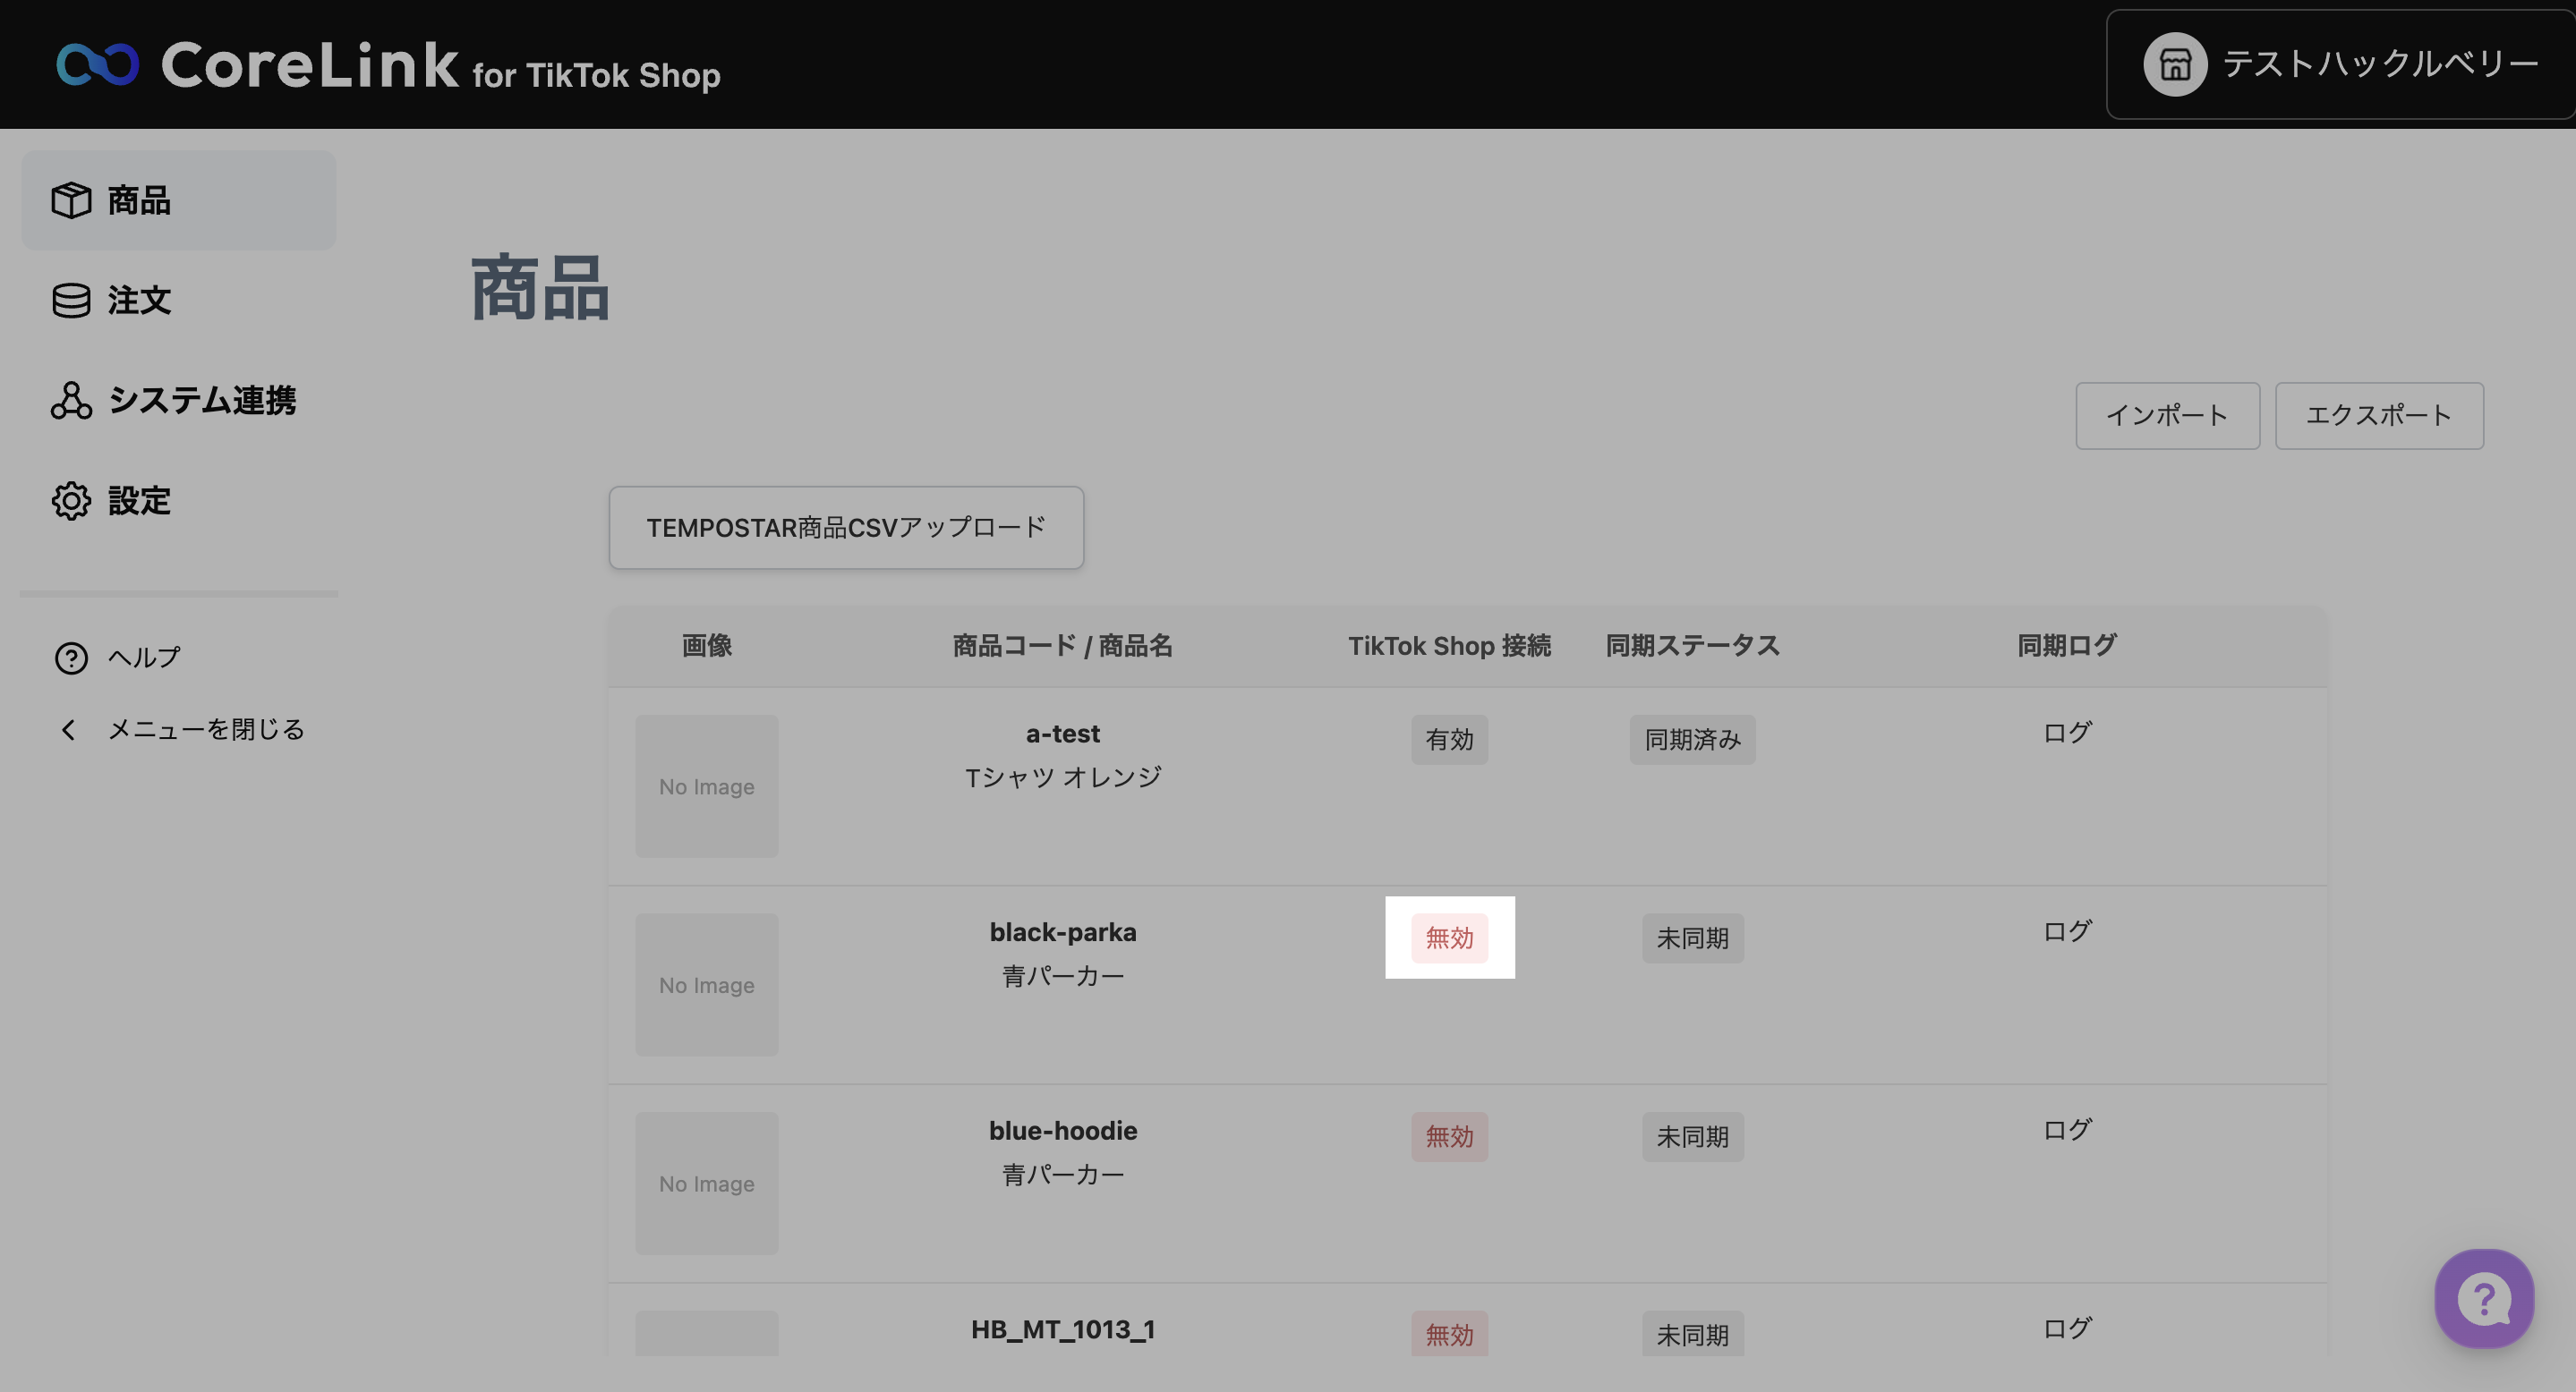Click the question circle icon beside ヘルプ
Viewport: 2576px width, 1392px height.
(71, 658)
